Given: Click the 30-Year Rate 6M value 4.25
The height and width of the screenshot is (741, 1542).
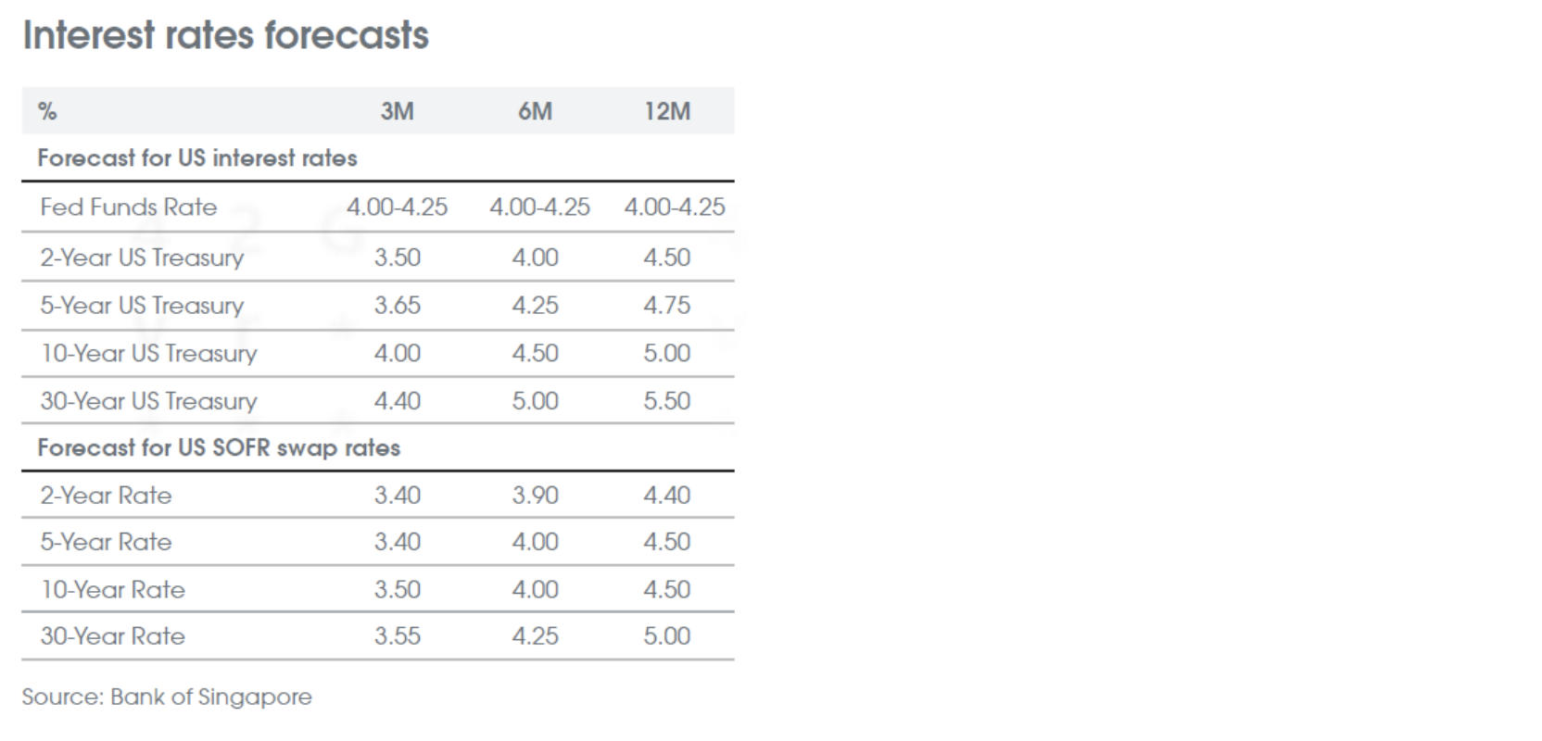Looking at the screenshot, I should click(536, 636).
